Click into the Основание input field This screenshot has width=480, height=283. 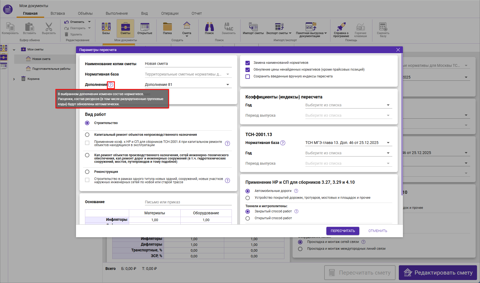pos(188,202)
